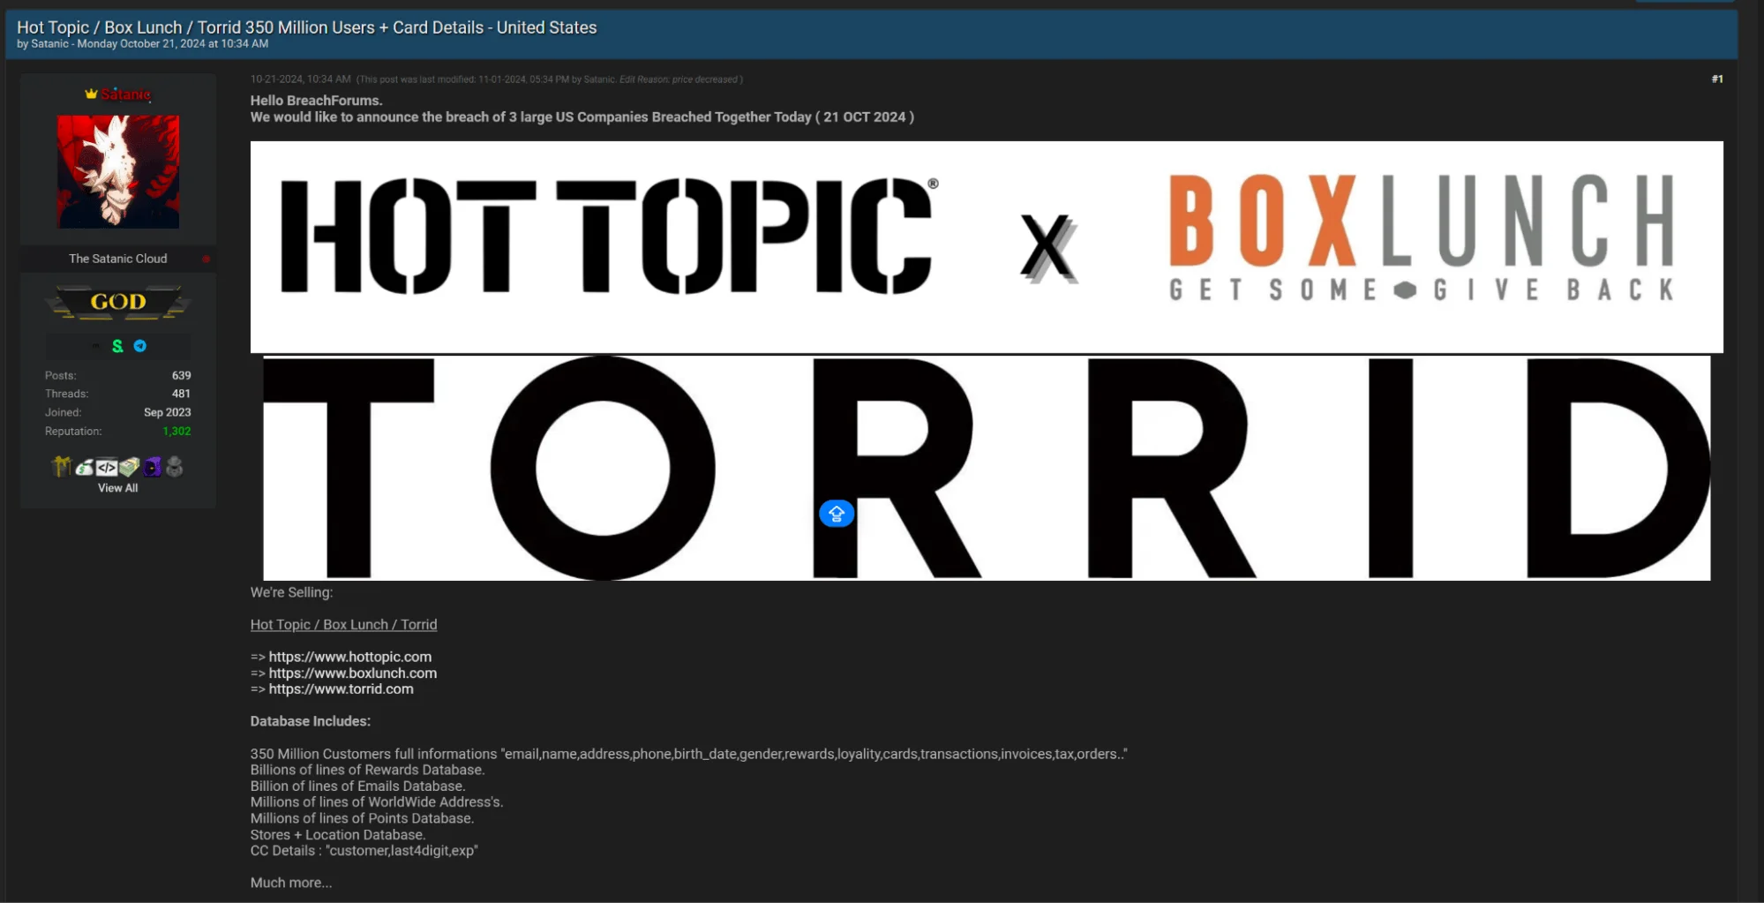Click the 'last modified' edit note
This screenshot has width=1764, height=903.
(550, 79)
